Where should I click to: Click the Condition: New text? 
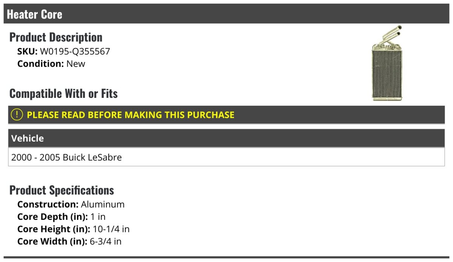coord(51,64)
